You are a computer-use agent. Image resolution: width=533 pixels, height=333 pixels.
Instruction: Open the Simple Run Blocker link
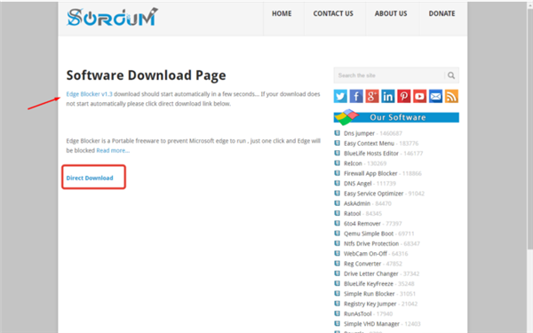(370, 294)
